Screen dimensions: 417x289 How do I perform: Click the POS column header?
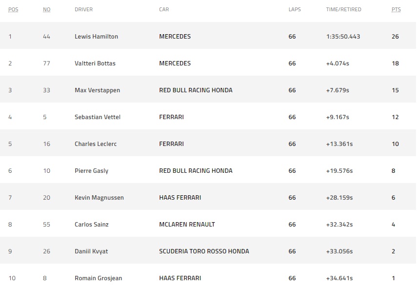coord(13,10)
